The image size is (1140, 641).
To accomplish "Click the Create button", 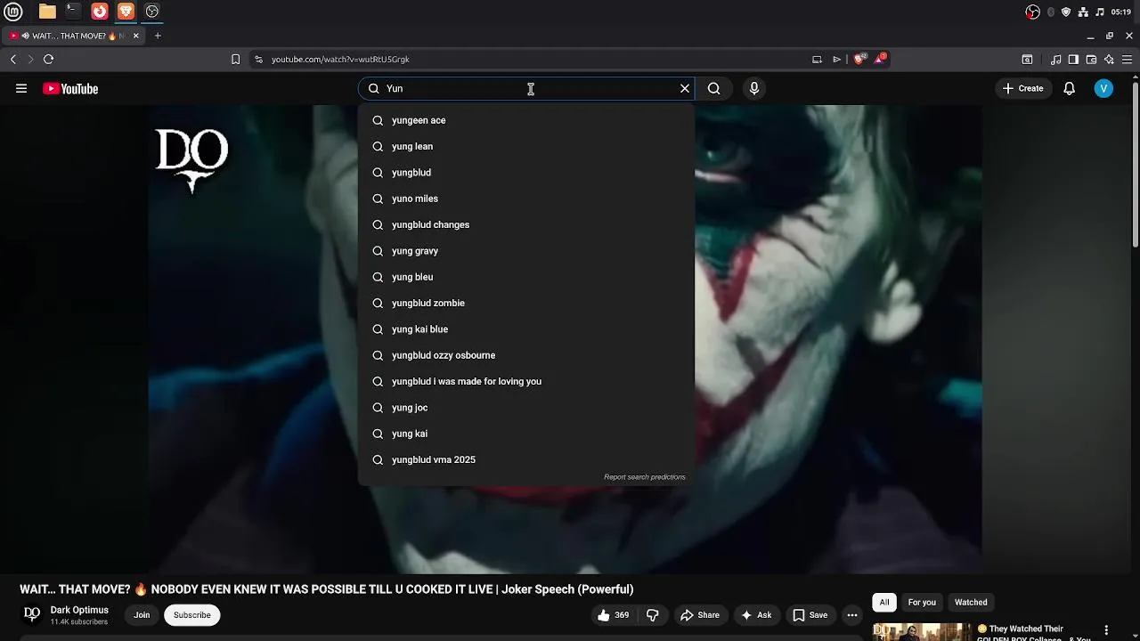I will click(1022, 88).
